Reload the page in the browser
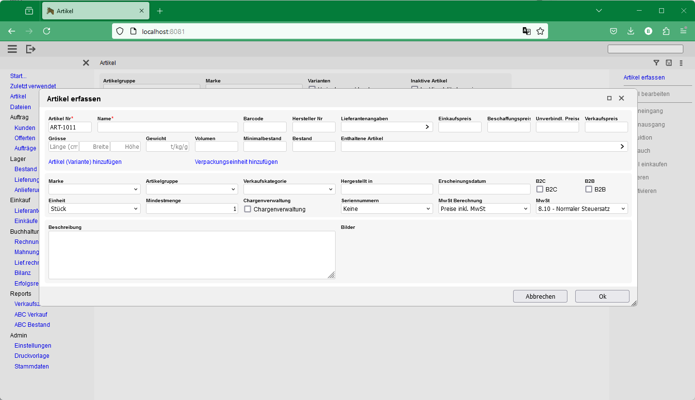695x400 pixels. point(47,31)
